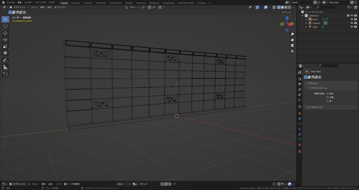This screenshot has height=190, width=359.
Task: Open the shading options dropdown arrow
Action: [293, 7]
